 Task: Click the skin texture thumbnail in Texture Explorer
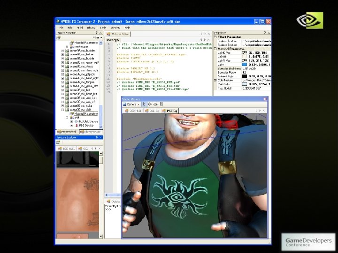pyautogui.click(x=77, y=200)
